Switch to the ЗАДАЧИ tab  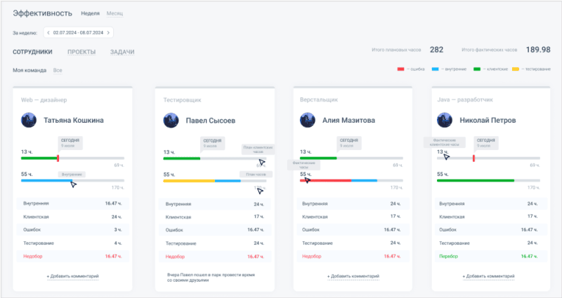tap(122, 52)
